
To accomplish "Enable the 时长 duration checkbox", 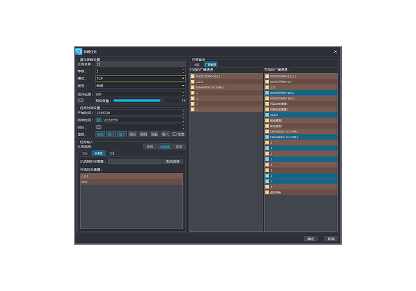I will point(99,127).
